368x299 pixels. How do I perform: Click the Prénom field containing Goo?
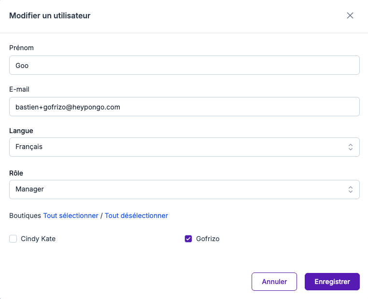point(184,65)
